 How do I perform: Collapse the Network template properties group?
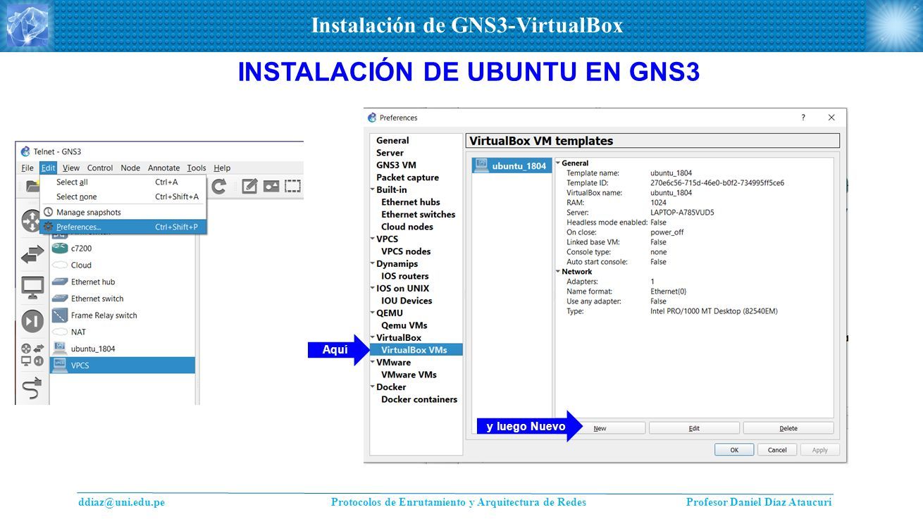point(558,271)
